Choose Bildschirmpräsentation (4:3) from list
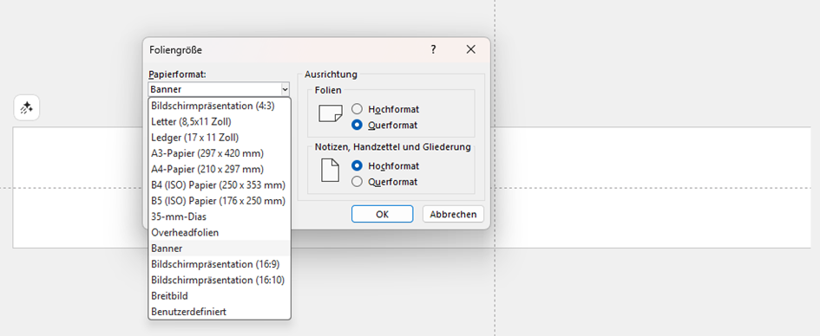The width and height of the screenshot is (820, 336). pos(220,106)
